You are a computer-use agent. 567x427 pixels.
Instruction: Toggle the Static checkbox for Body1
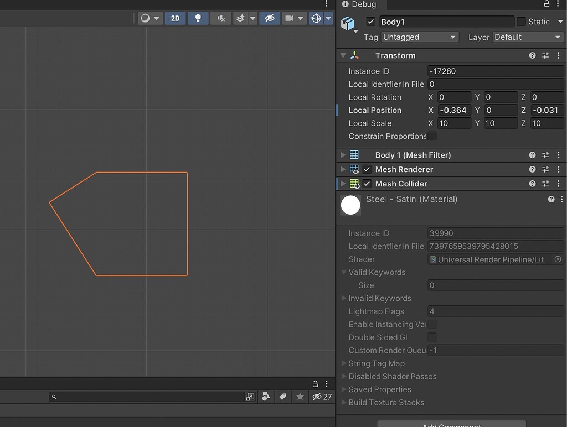coord(521,22)
